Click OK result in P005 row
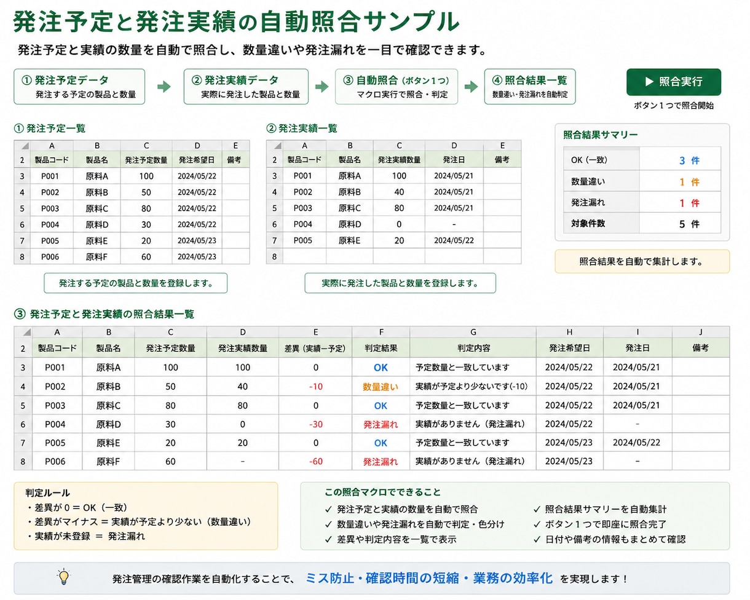 click(381, 443)
